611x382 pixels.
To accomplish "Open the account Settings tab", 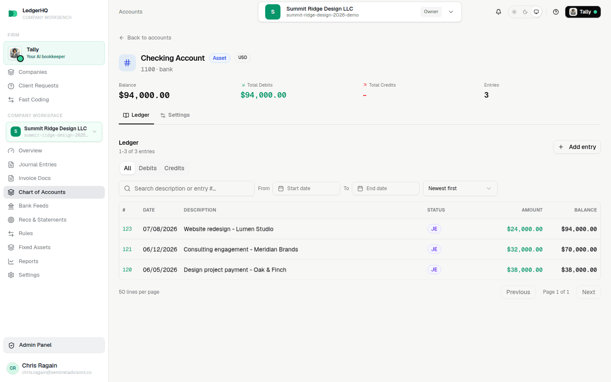I will coord(175,115).
